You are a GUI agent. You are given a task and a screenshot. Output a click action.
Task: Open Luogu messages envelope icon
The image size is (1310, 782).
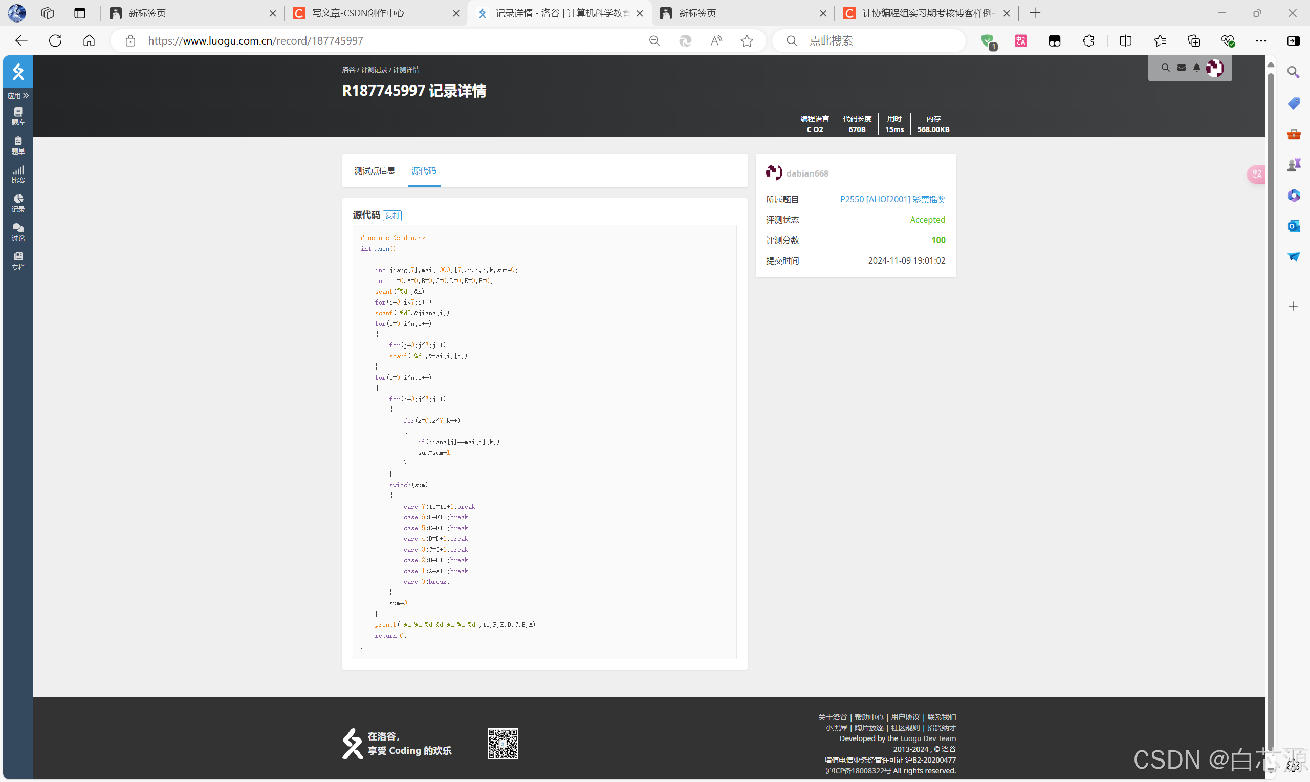1182,68
